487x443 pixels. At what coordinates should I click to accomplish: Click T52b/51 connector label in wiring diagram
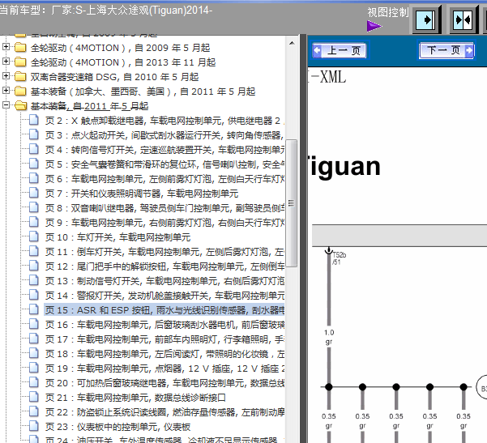point(340,258)
